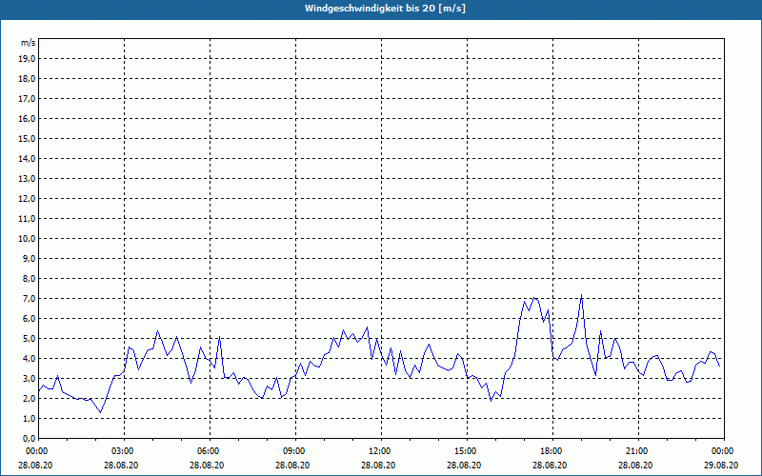Click the '4,0' y-axis label

[x=30, y=359]
